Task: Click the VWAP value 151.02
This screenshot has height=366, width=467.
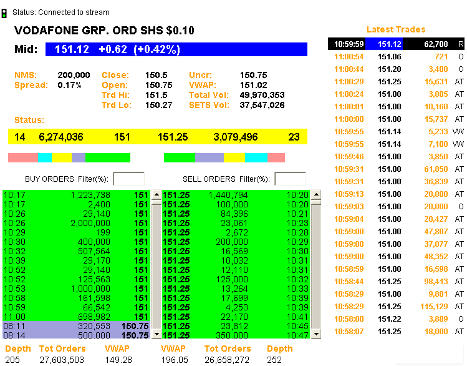Action: tap(254, 85)
